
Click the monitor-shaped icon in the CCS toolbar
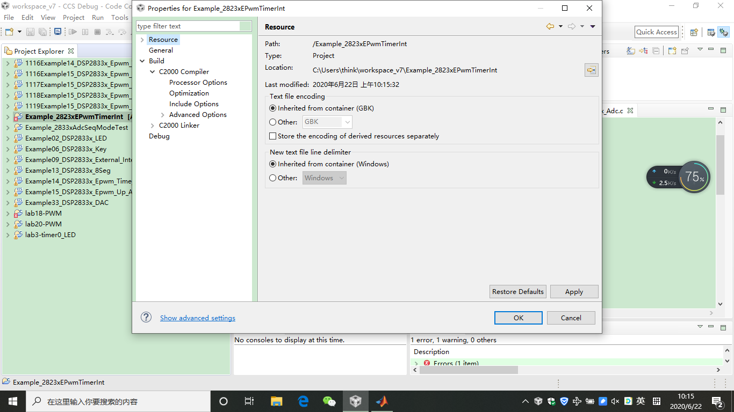click(57, 32)
